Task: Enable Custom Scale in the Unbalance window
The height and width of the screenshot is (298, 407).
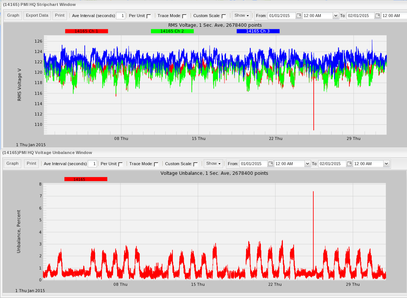Action: click(195, 164)
